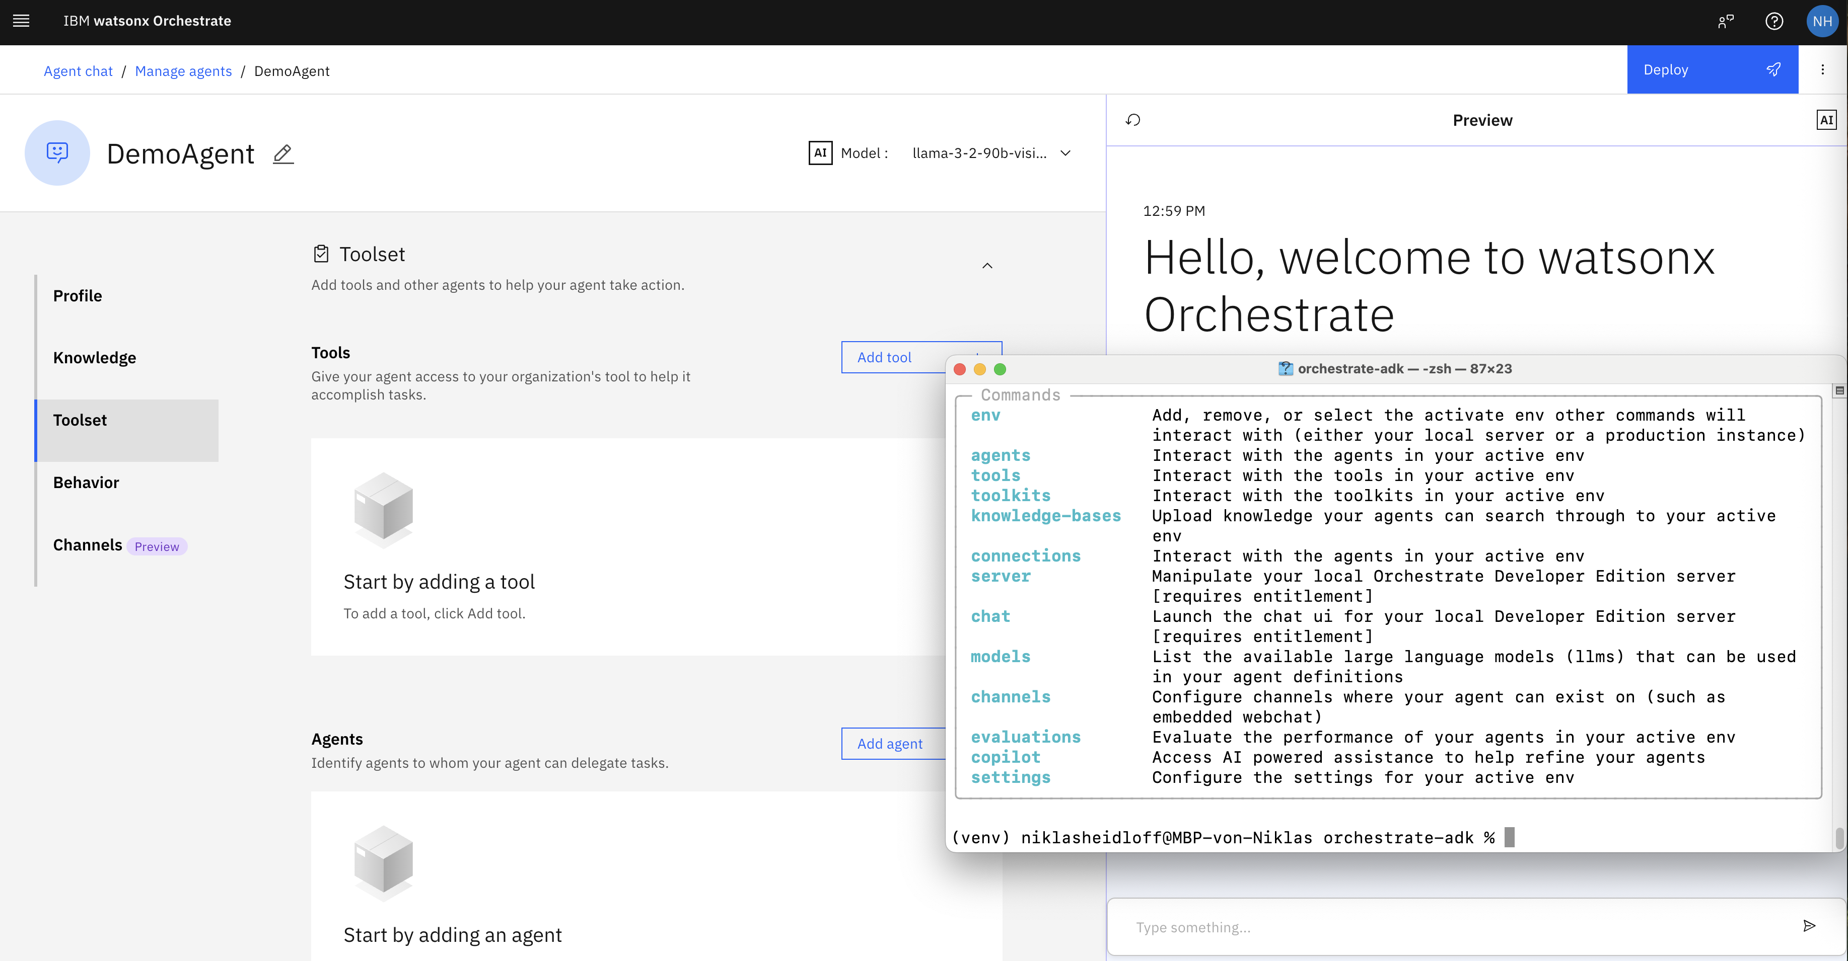
Task: Click the Add tool button
Action: (893, 357)
